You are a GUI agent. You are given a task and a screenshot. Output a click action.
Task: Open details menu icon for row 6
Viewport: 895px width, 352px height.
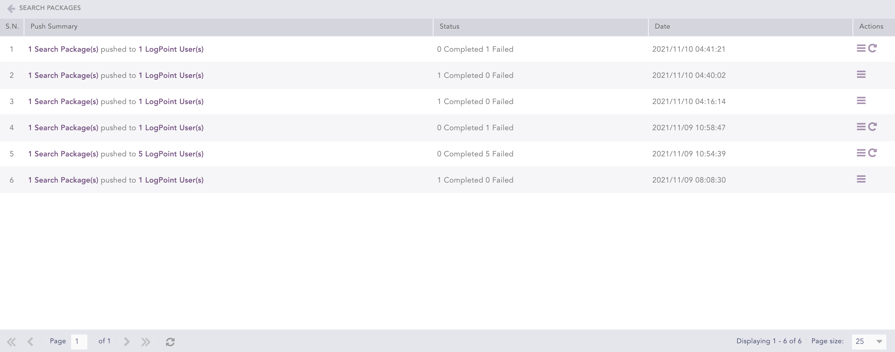click(x=861, y=179)
